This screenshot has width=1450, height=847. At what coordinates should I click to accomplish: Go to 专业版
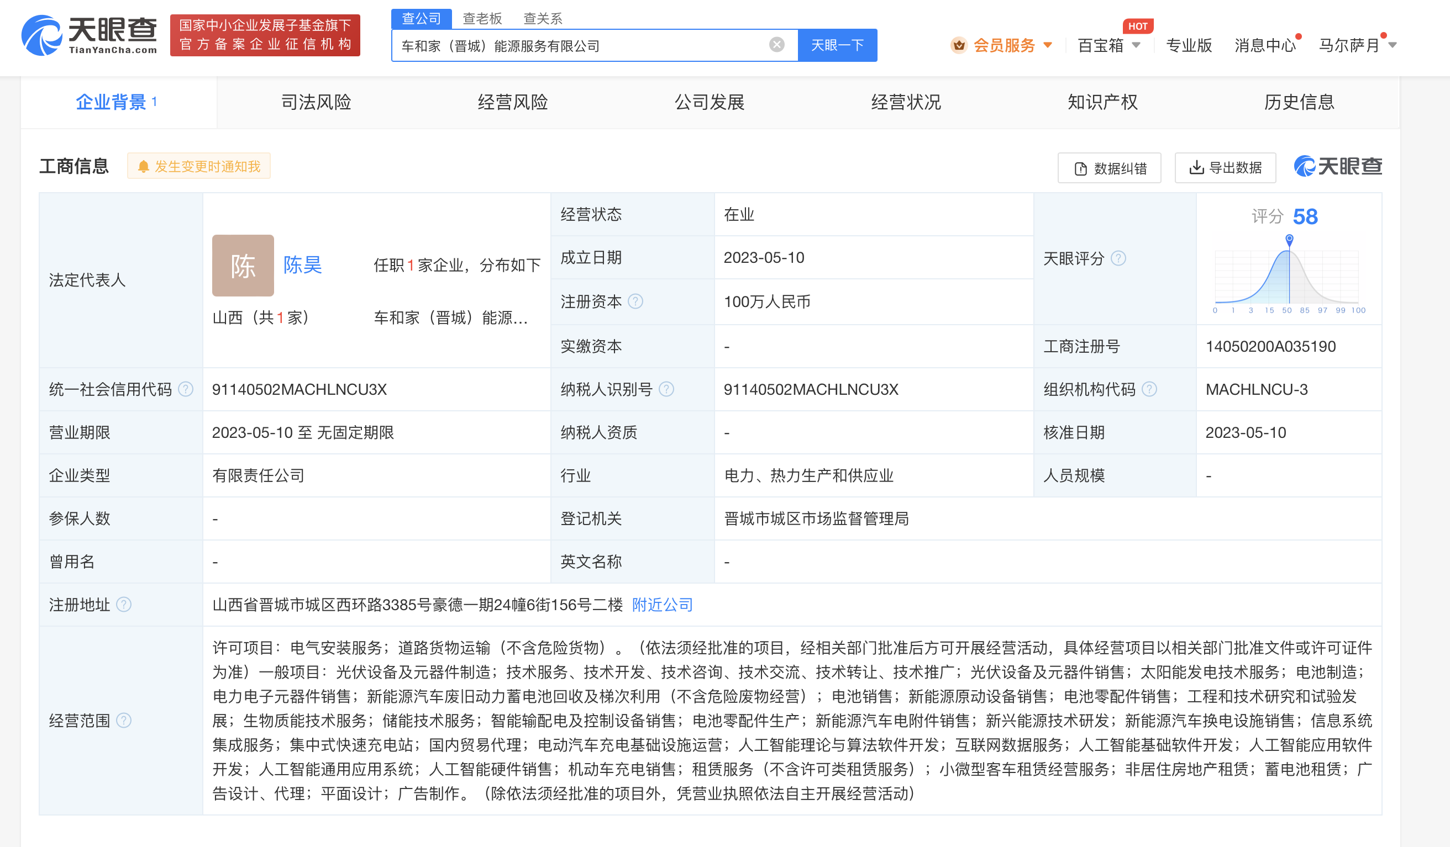[1189, 45]
